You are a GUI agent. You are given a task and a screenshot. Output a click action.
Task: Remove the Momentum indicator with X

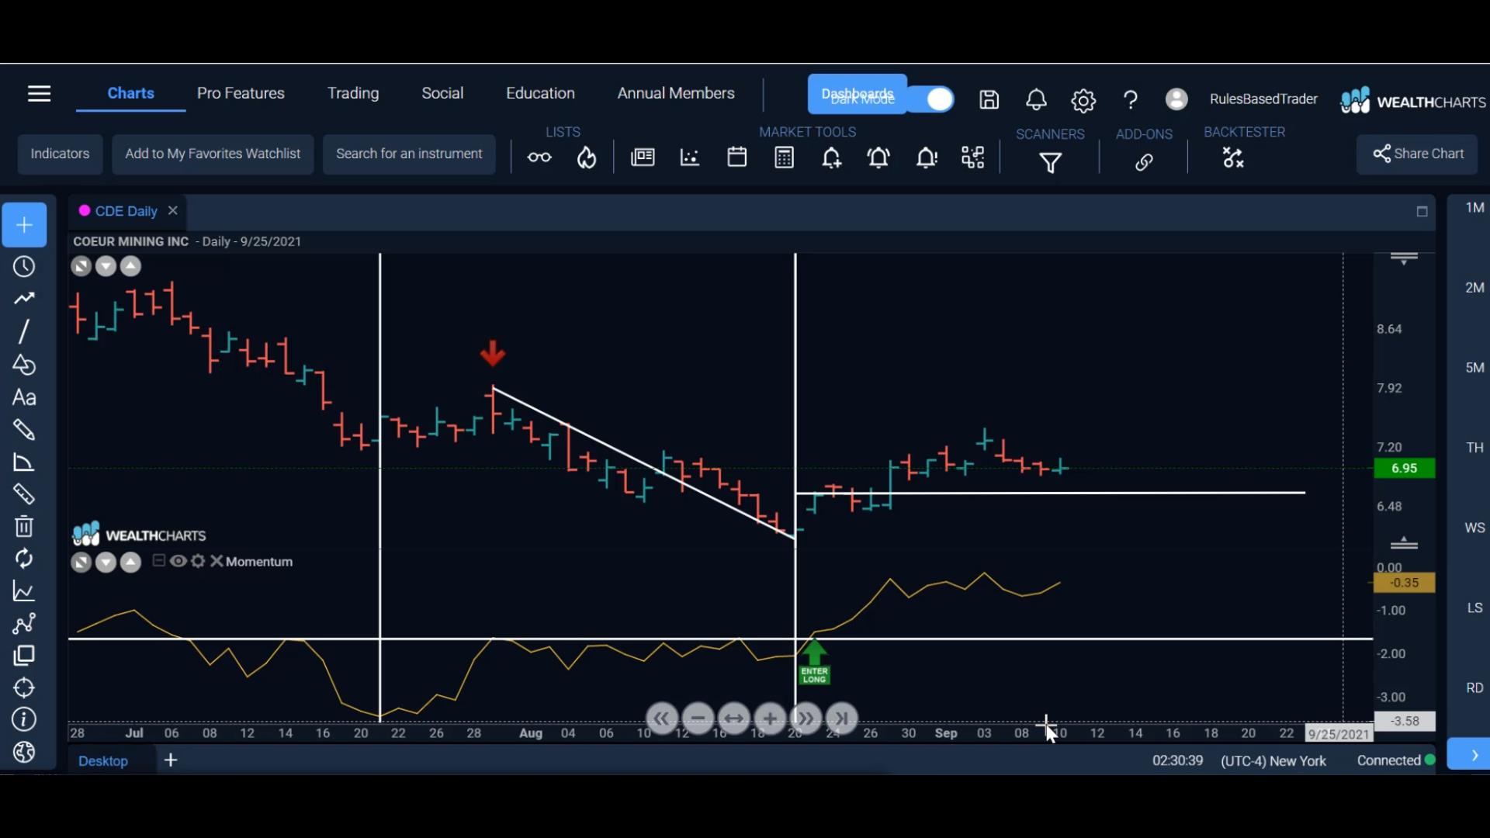pos(216,561)
